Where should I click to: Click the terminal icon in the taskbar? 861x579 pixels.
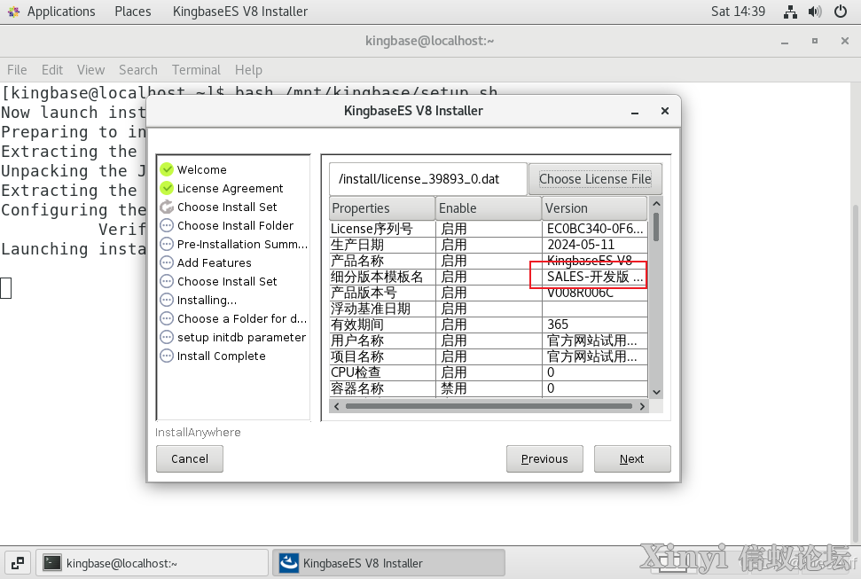point(52,563)
